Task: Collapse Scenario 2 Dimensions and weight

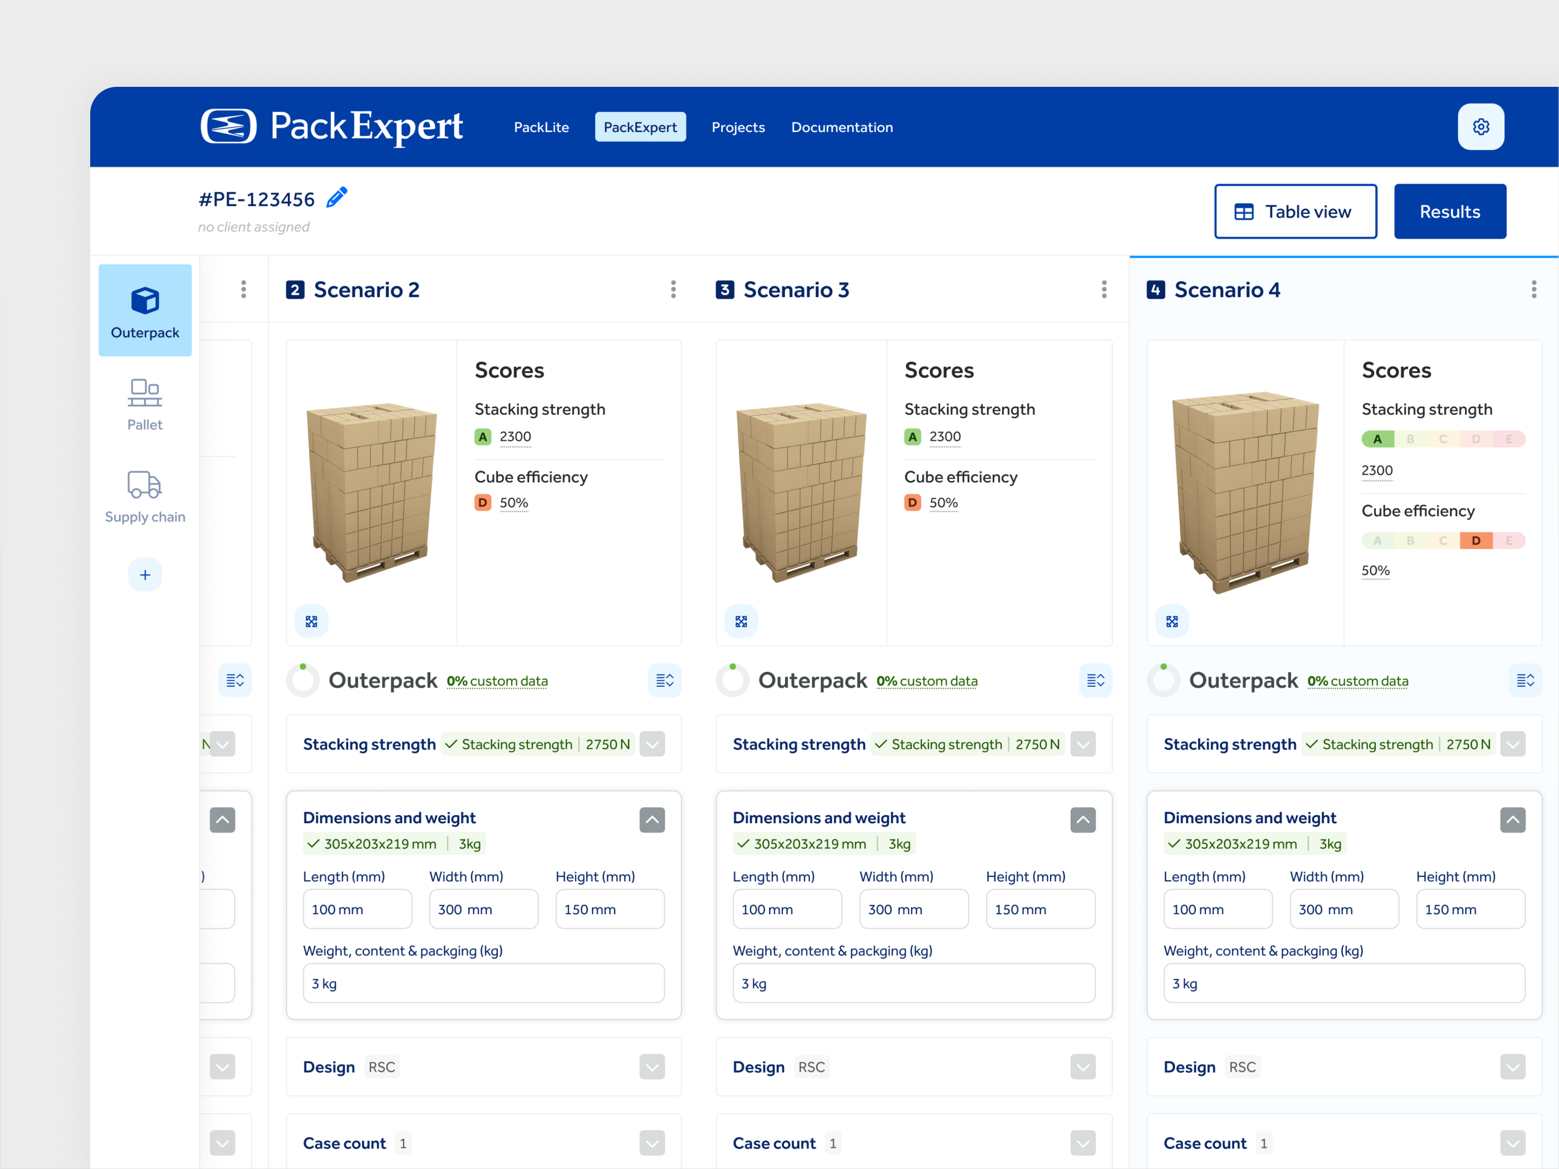Action: coord(652,819)
